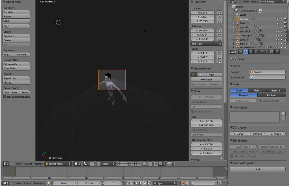Viewport: 289px width, 186px height.
Task: Click the pin icon next to Scene
Action: [232, 59]
